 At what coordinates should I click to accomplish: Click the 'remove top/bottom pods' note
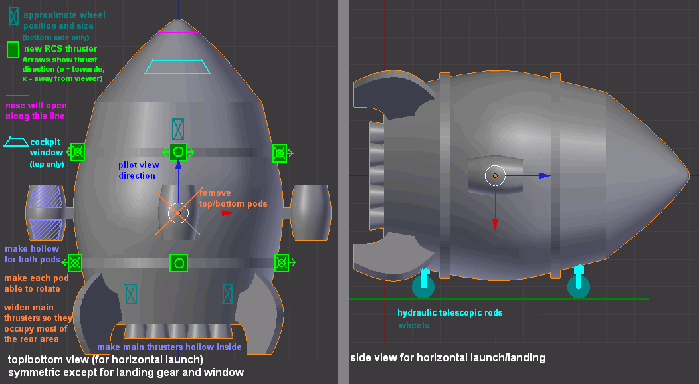tap(233, 199)
